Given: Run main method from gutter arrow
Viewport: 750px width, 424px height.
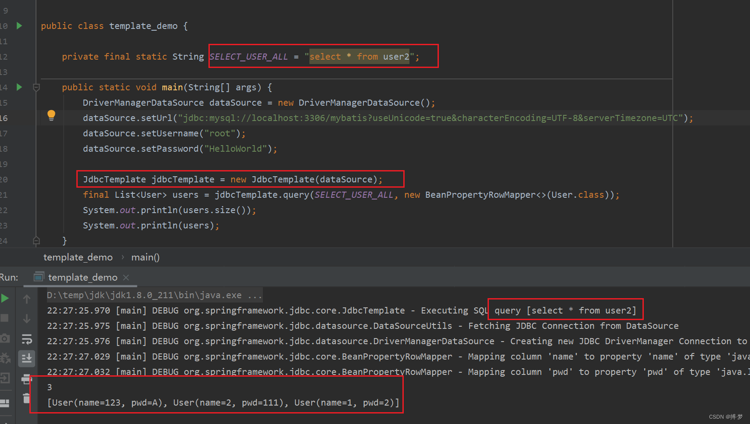Looking at the screenshot, I should pos(19,87).
